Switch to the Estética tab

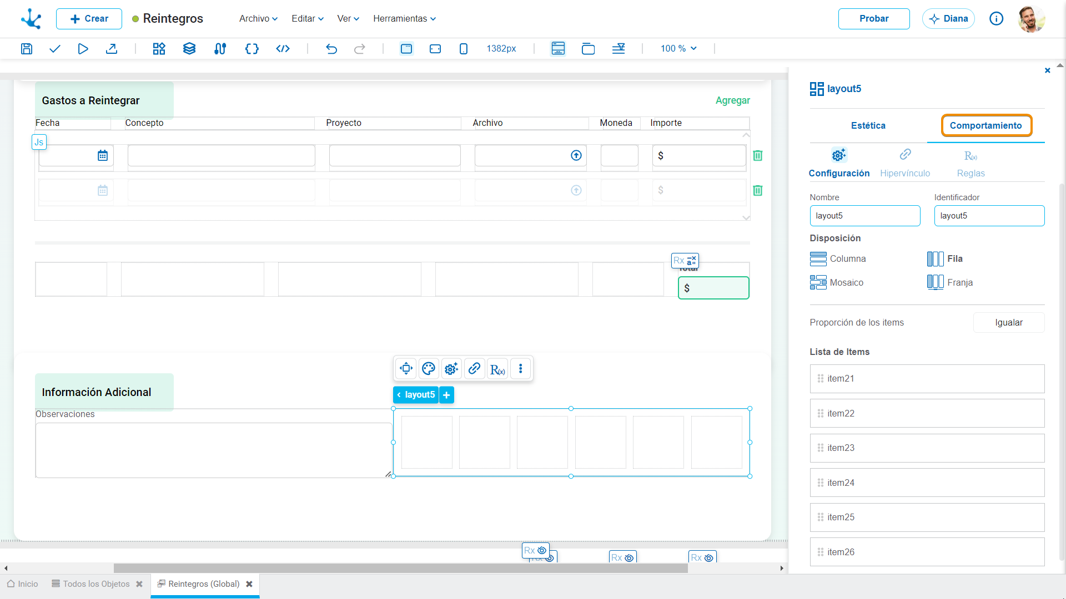(x=868, y=126)
